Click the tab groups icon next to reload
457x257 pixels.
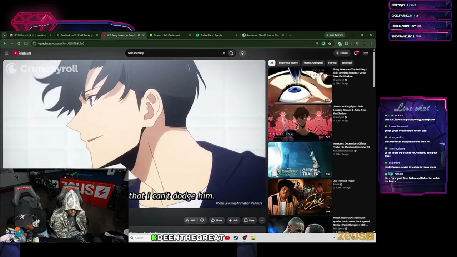point(26,44)
